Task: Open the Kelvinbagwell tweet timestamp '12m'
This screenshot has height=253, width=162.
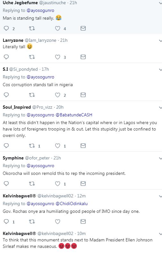Action: (81, 196)
